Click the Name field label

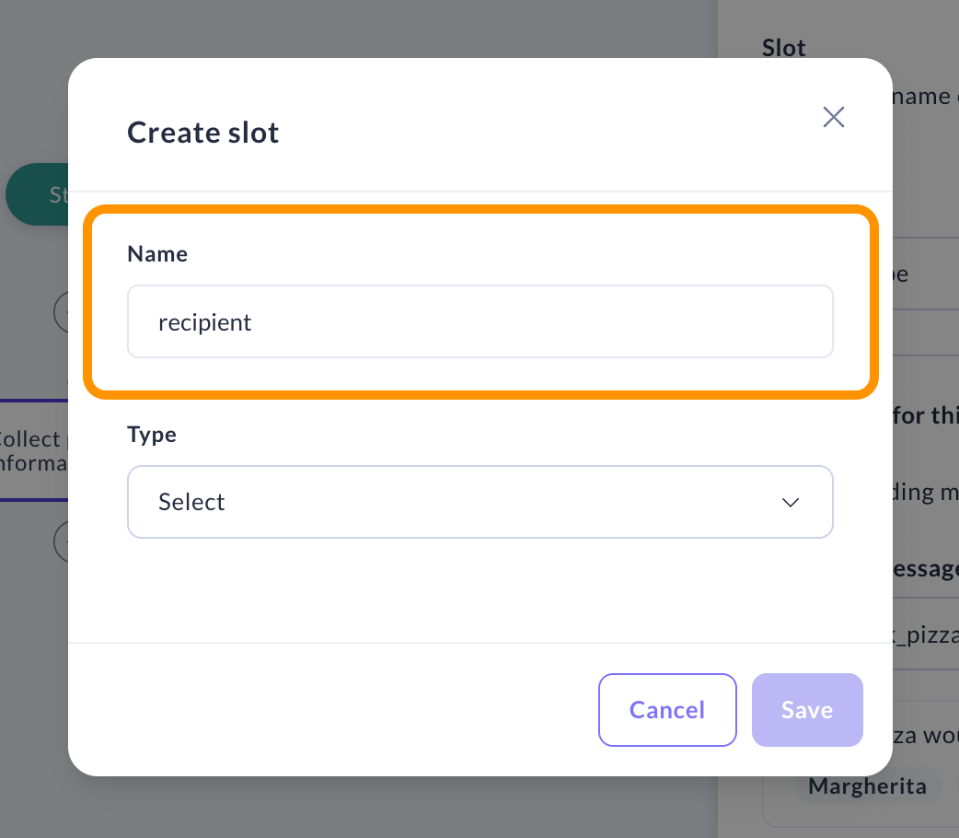(x=157, y=254)
